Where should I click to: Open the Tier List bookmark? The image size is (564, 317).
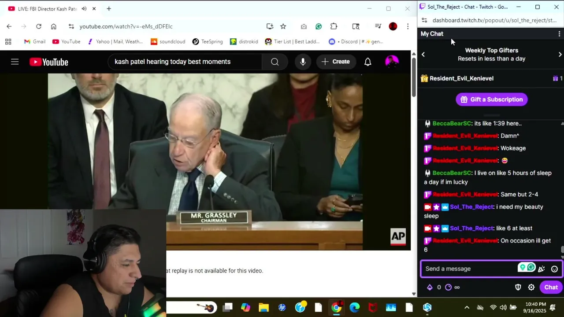[x=293, y=41]
